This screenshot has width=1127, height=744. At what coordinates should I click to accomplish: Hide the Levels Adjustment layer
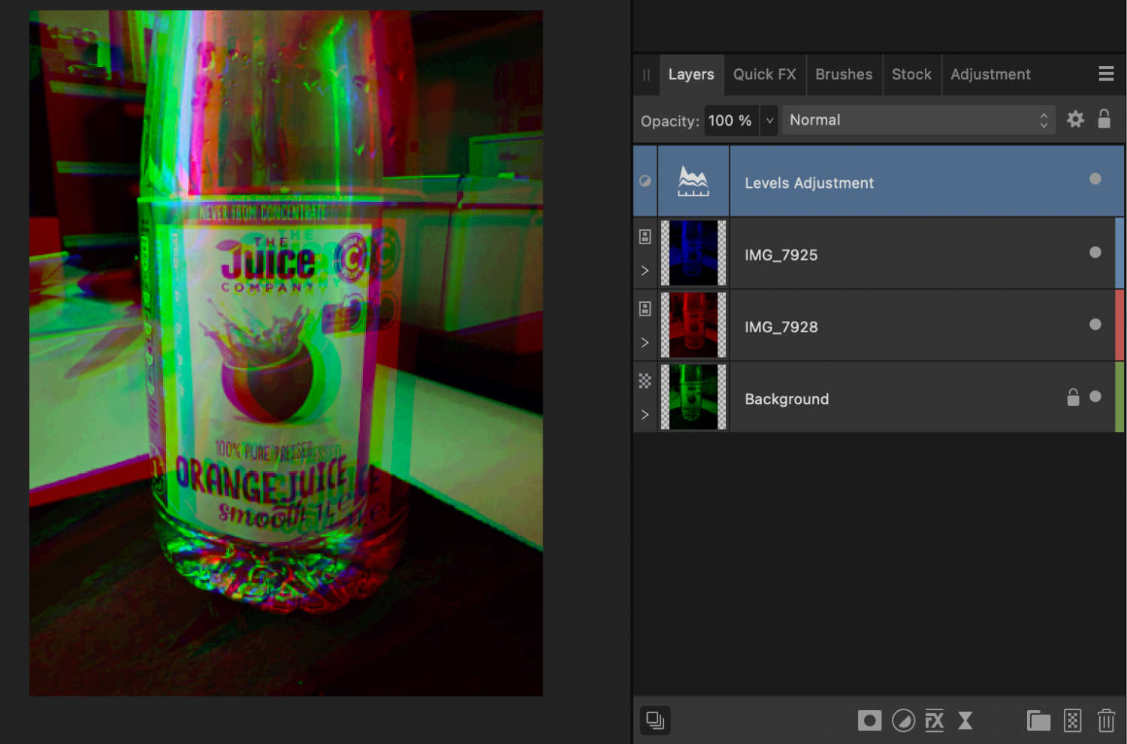pos(1095,179)
